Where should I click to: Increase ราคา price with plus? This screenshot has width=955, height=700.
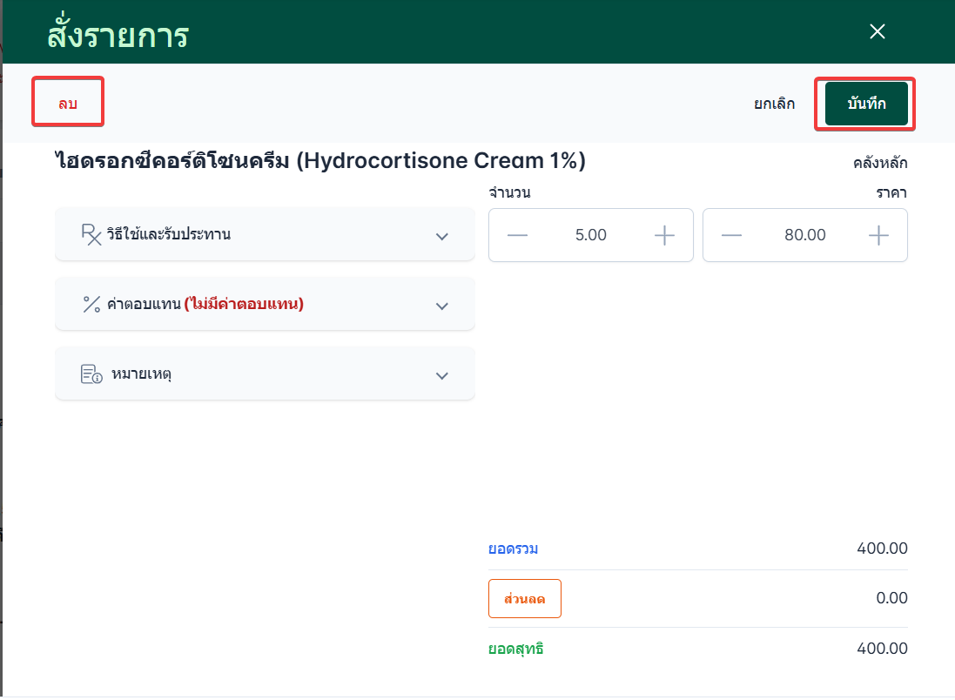coord(878,235)
